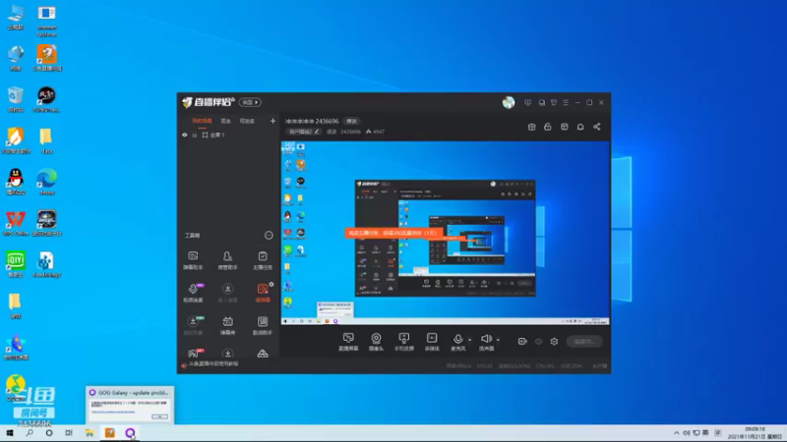Add screen capture source from bottom bar
The image size is (787, 442).
348,342
